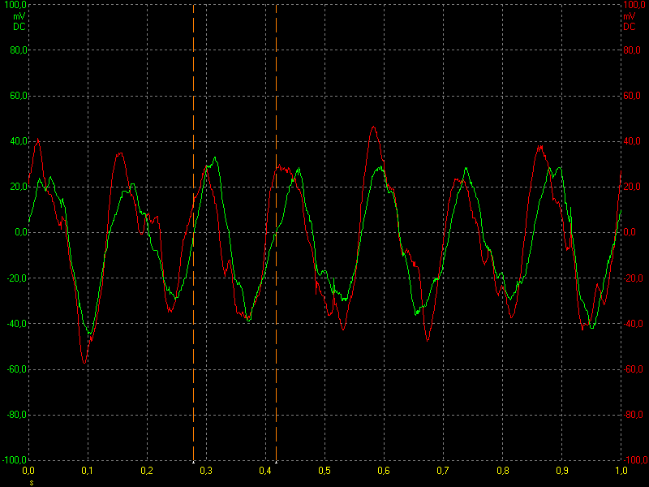Click the yellow time-axis label 0,3
The height and width of the screenshot is (487, 649).
[x=206, y=471]
